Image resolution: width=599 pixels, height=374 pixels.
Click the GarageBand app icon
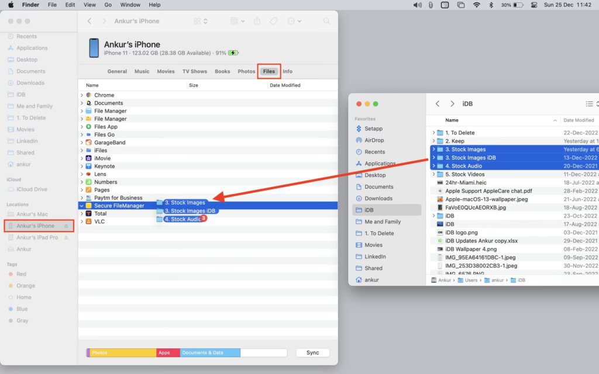[89, 143]
